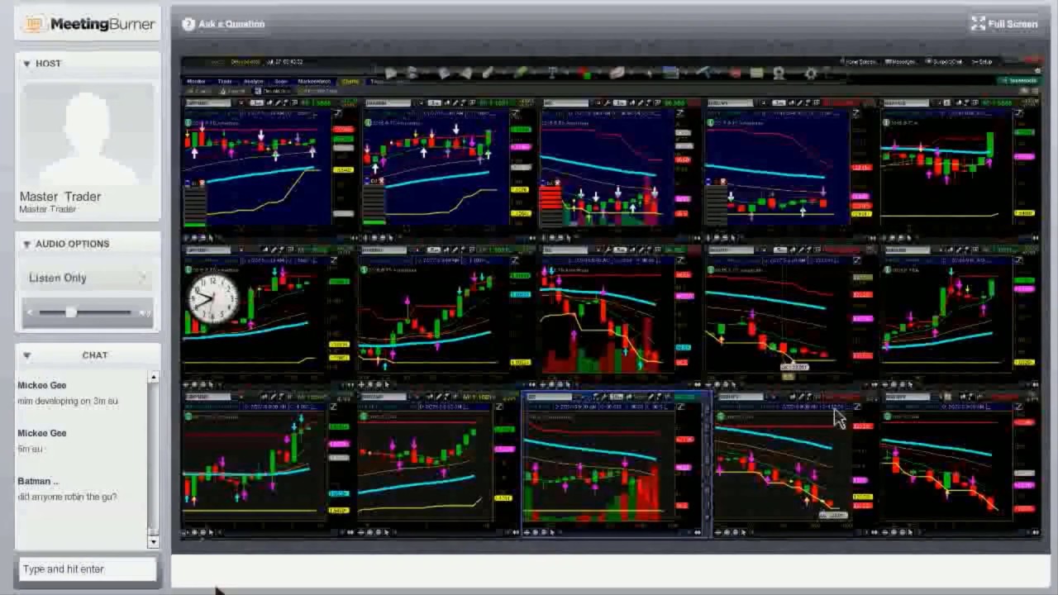
Task: Collapse the HOST panel triangle
Action: pos(26,64)
